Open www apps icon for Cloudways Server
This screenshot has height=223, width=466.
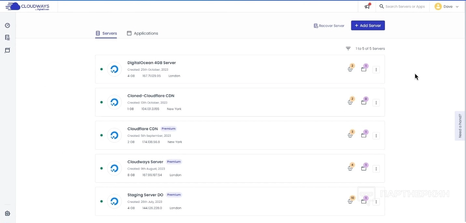click(x=350, y=168)
